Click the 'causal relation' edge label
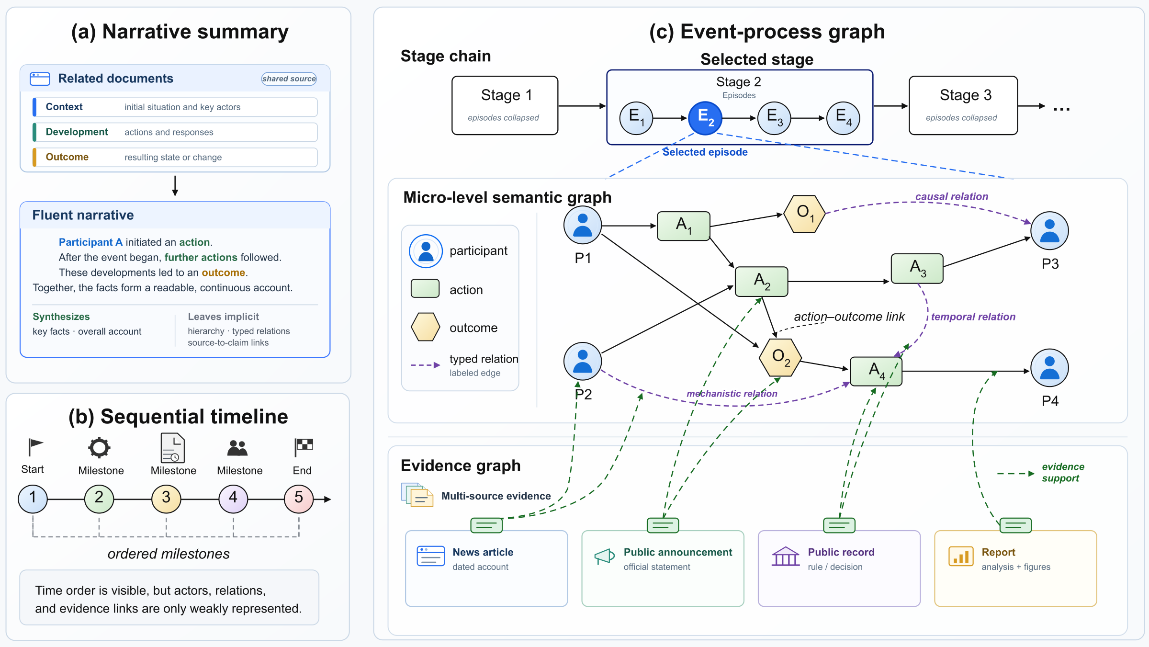1149x647 pixels. (x=952, y=196)
